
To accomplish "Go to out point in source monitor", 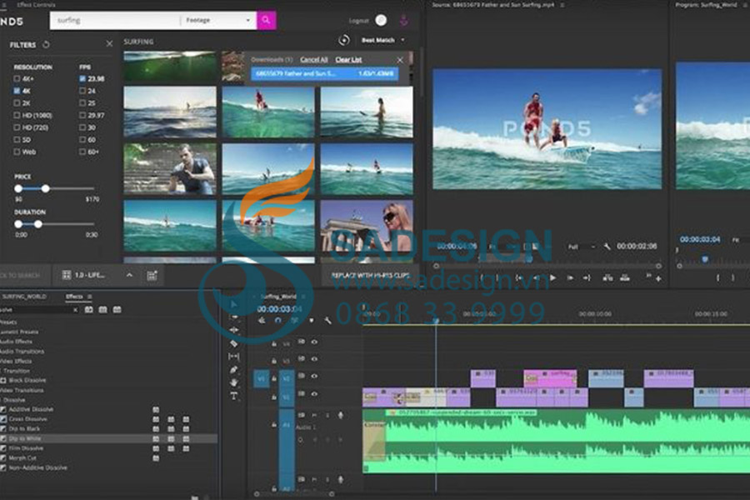I will pyautogui.click(x=587, y=277).
